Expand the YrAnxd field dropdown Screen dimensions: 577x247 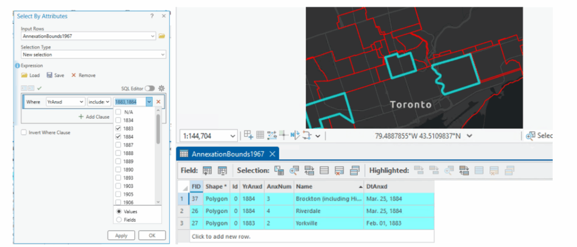coord(64,102)
